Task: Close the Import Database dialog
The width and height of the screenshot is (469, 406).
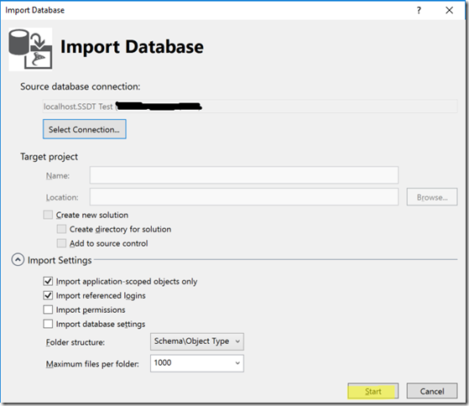Action: pos(449,10)
